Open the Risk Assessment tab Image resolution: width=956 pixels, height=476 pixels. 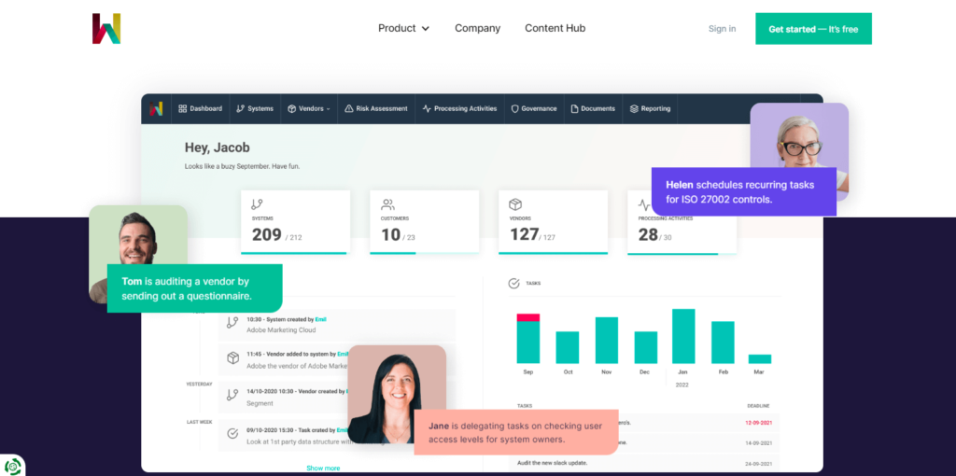[x=376, y=108]
